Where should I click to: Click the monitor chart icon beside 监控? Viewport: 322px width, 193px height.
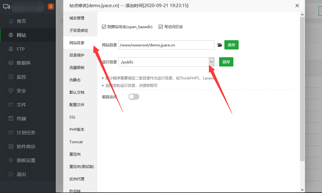click(11, 77)
